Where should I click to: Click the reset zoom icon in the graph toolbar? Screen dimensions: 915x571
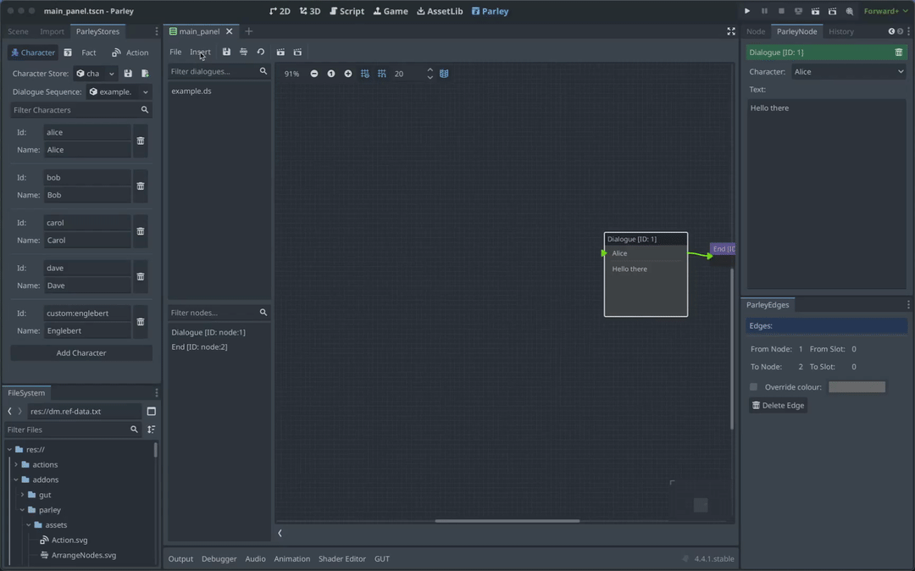click(x=331, y=74)
